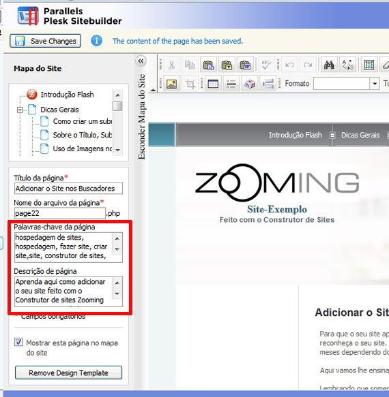
Task: Click the Redo arrow icon
Action: click(308, 65)
